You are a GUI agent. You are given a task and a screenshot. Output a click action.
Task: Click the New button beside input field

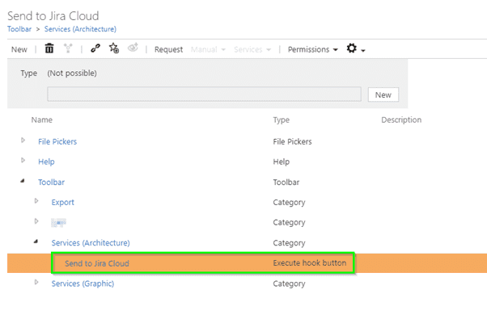click(x=383, y=94)
